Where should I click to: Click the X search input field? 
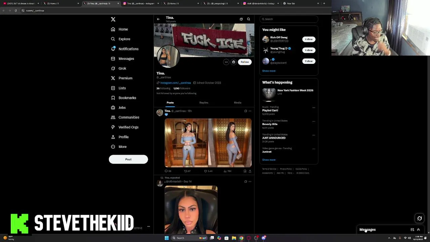(289, 19)
